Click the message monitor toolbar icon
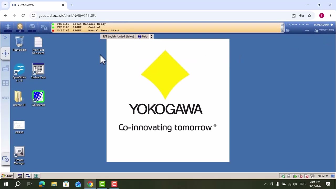336x189 pixels. tap(44, 27)
